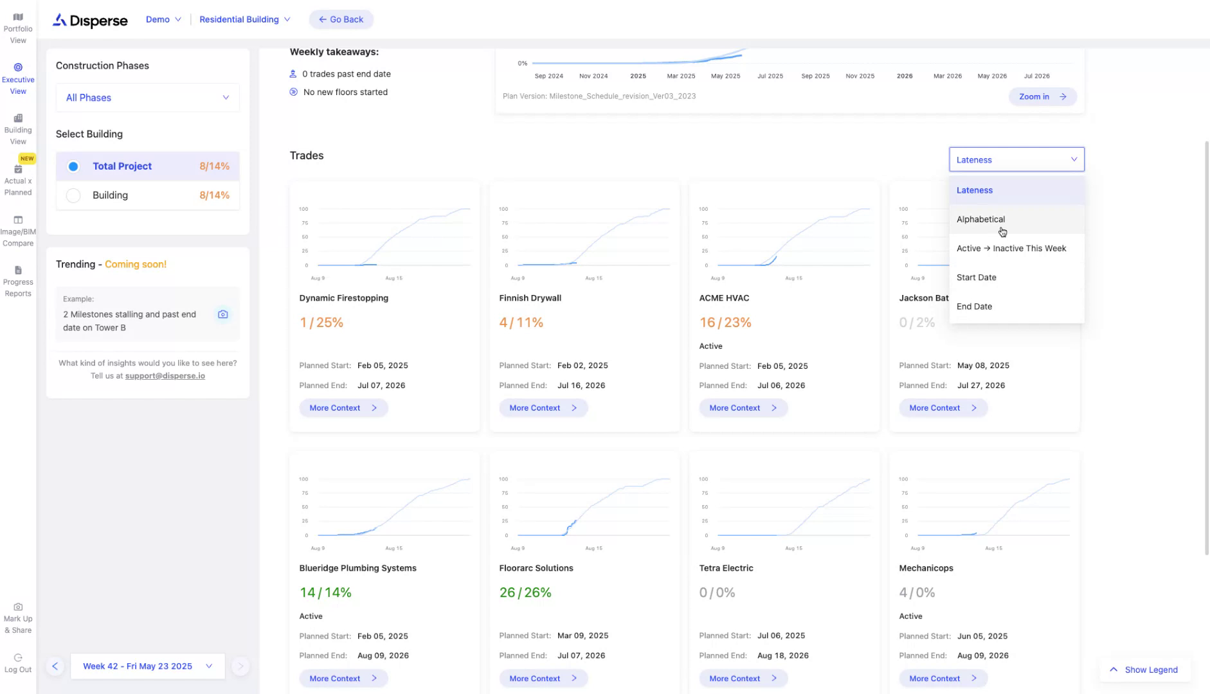Click the page vertical scrollbar
The image size is (1210, 694).
1206,347
